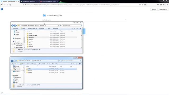The image size is (169, 95).
Task: Open address history dropdown in the resources window
Action: click(58, 26)
